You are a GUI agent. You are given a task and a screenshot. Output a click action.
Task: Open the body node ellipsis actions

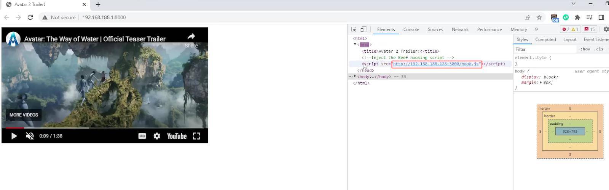350,77
